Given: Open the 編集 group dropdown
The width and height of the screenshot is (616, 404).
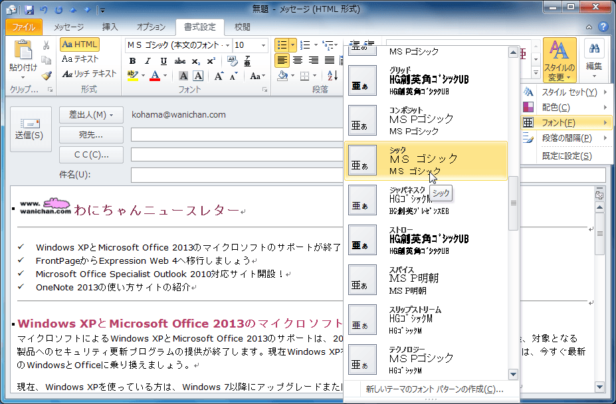Looking at the screenshot, I should (594, 60).
